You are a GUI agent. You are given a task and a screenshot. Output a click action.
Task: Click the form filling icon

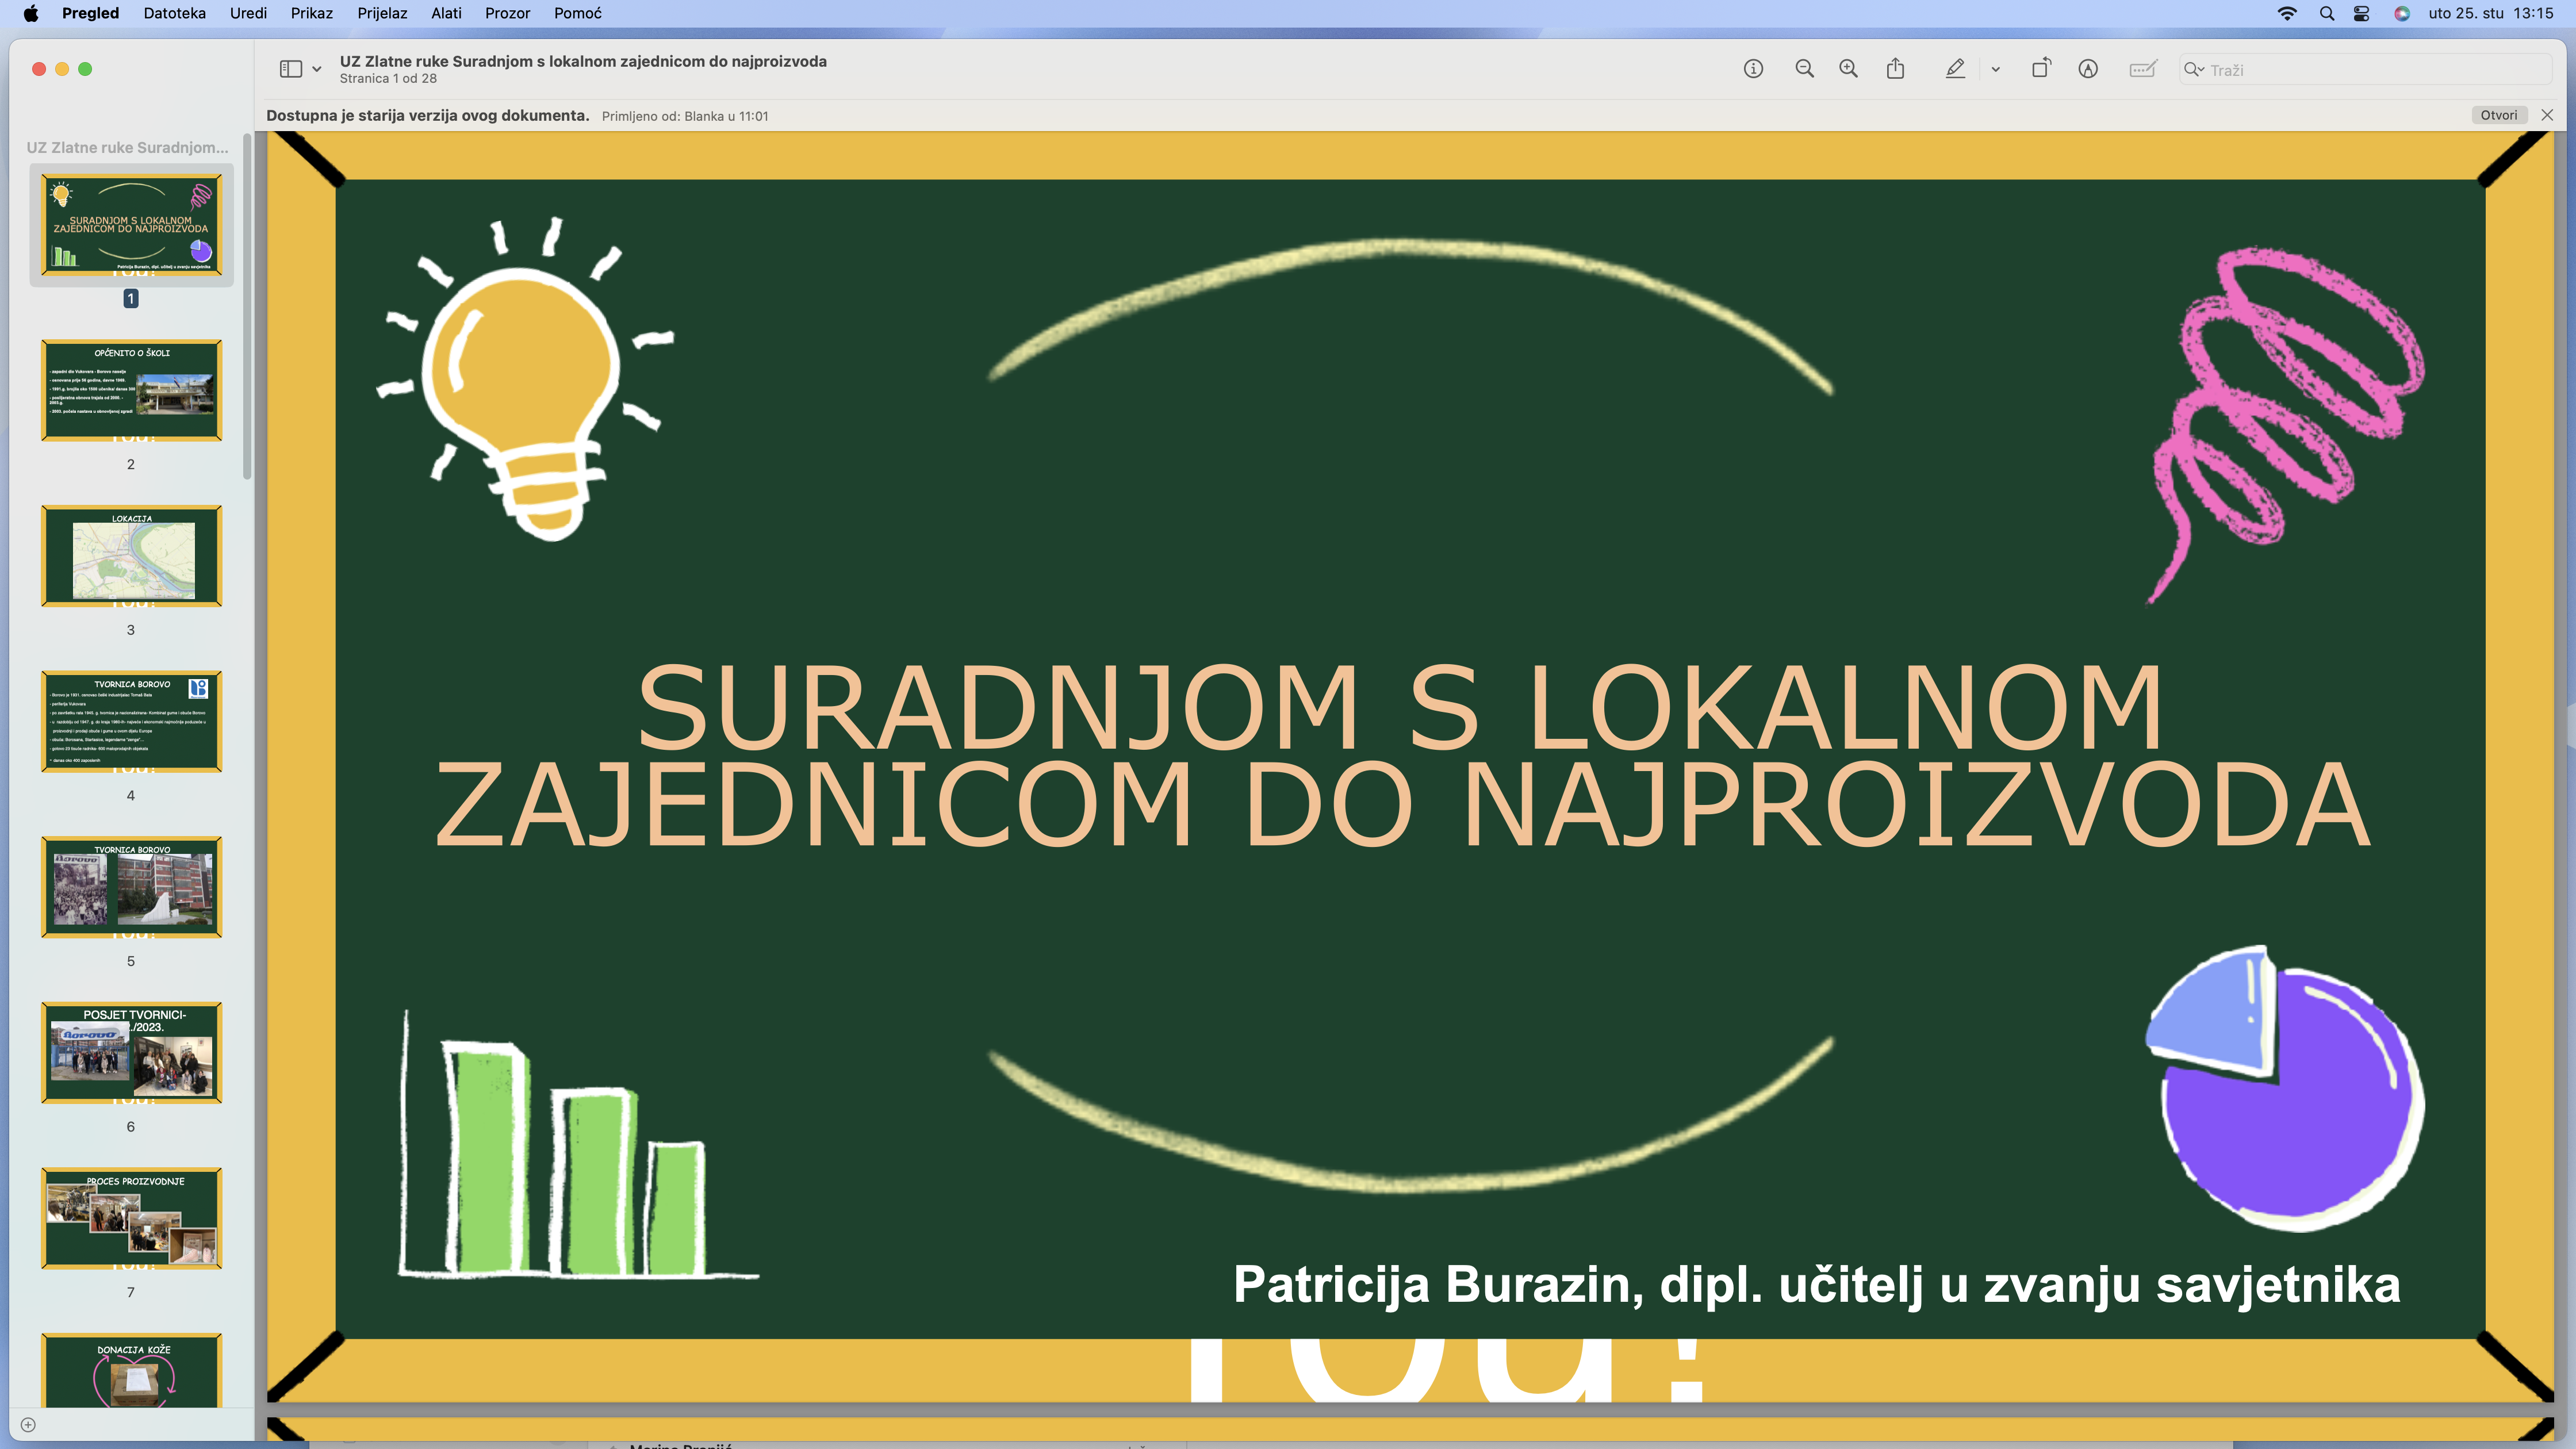(x=2142, y=69)
